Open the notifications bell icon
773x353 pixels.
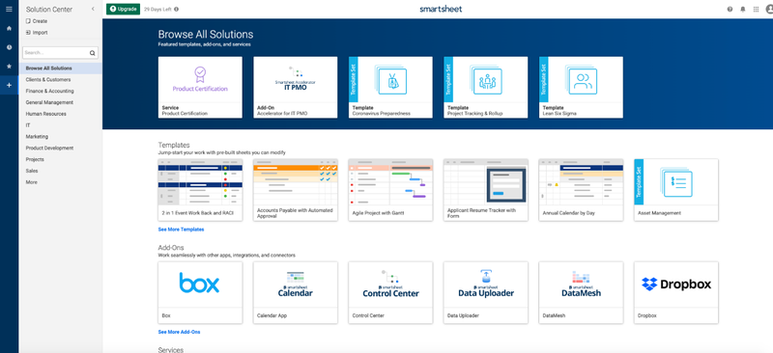743,9
